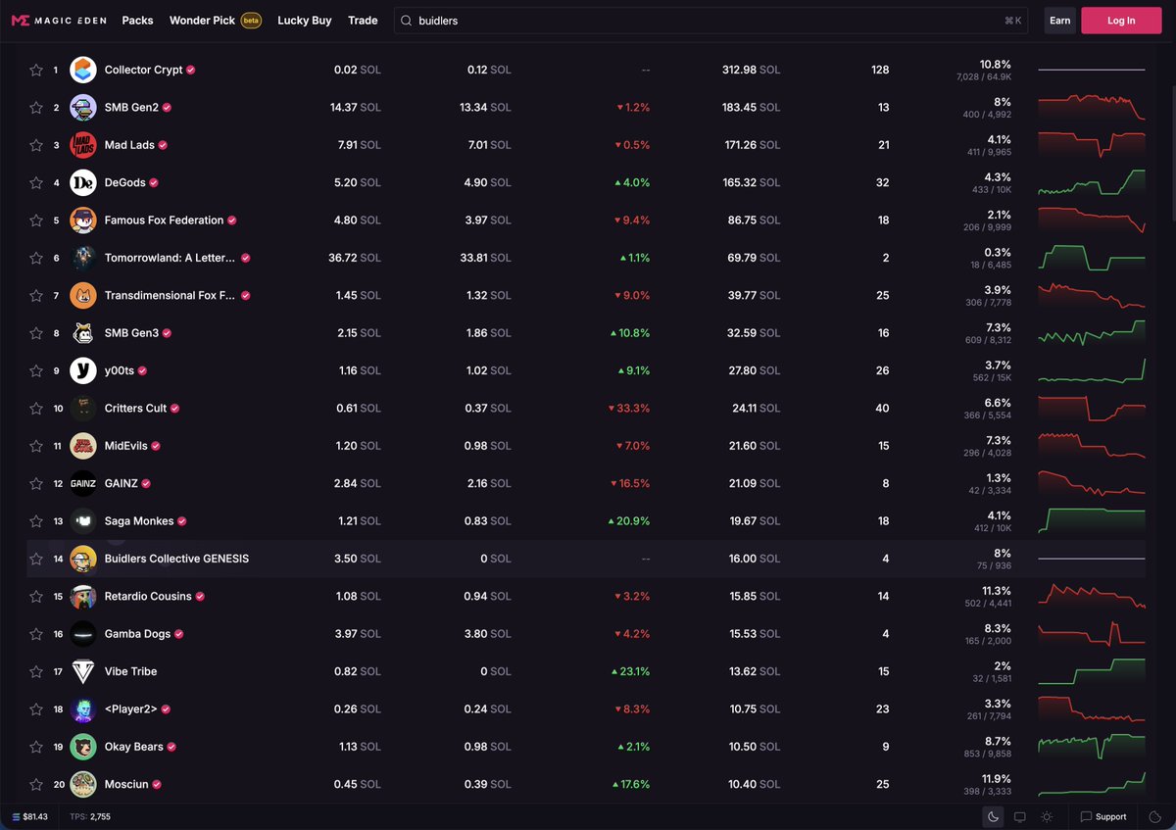The image size is (1176, 830).
Task: Select the Mad Lads logo thumbnail
Action: (83, 145)
